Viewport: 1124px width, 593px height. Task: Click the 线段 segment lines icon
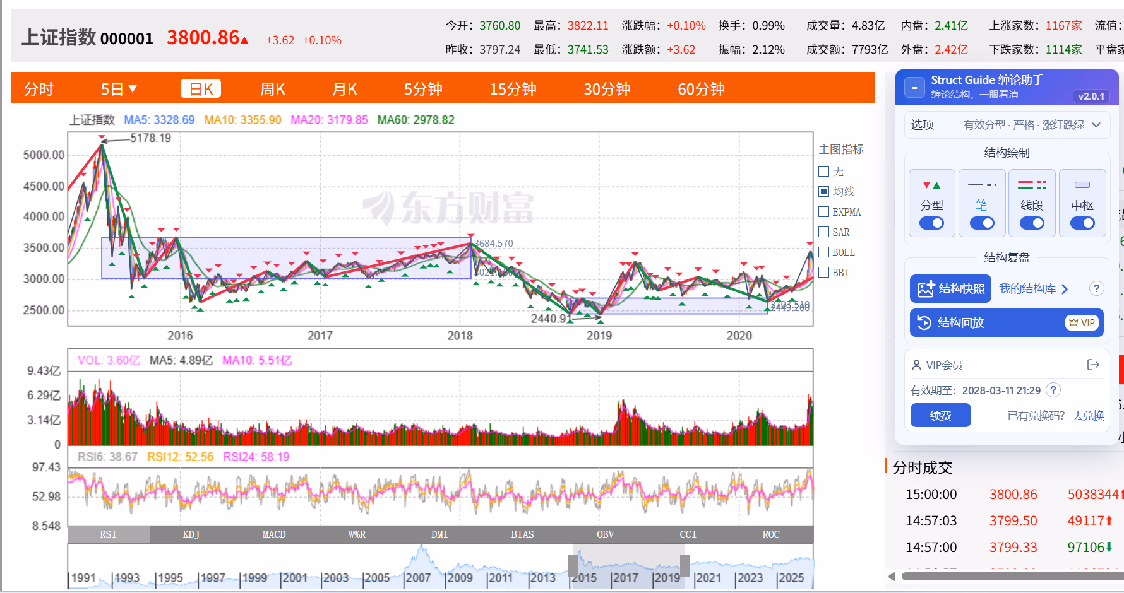coord(1032,185)
